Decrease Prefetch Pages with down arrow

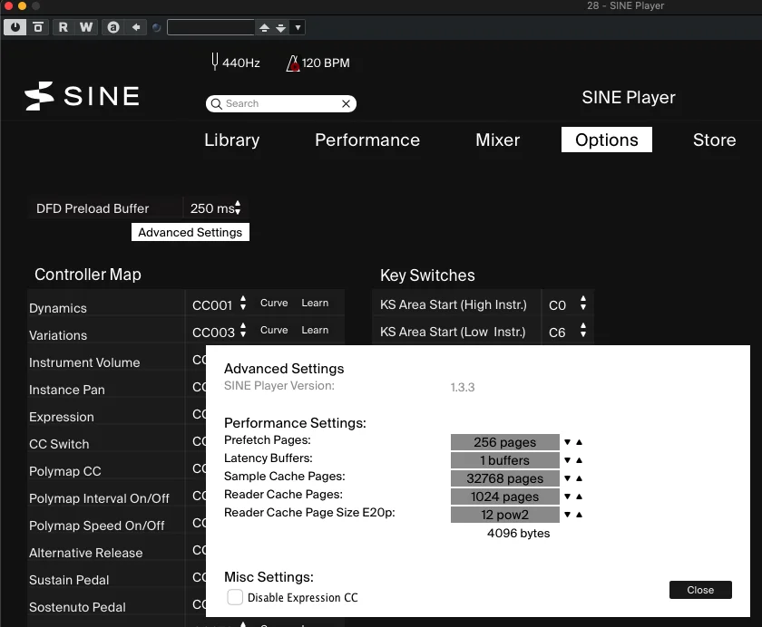pos(567,442)
